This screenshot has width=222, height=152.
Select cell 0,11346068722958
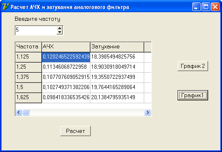coord(66,67)
